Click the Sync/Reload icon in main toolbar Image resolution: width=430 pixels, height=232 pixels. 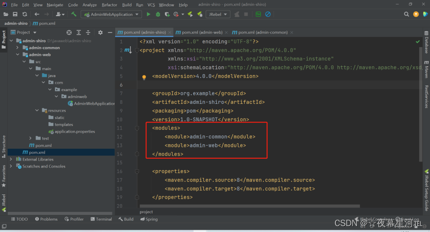25,15
